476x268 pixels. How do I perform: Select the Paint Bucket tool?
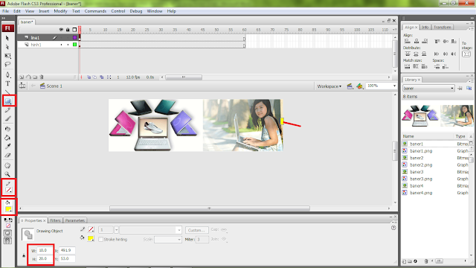[7, 138]
